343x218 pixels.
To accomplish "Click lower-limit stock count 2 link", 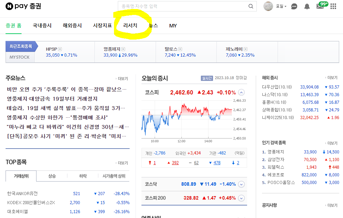I will coord(238,163).
